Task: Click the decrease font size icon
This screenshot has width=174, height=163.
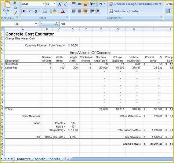Action: (x=65, y=4)
